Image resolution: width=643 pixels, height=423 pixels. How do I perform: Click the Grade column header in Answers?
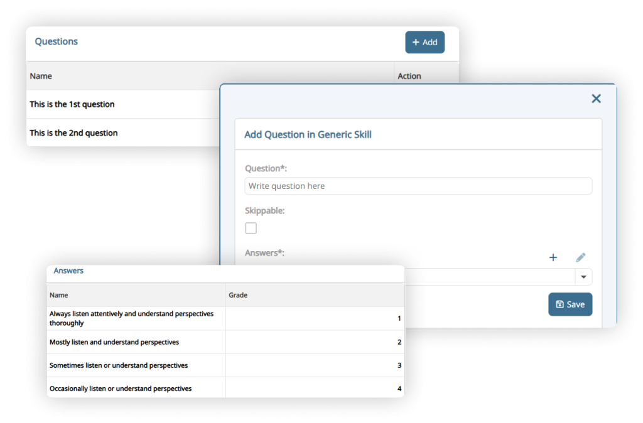pos(238,295)
